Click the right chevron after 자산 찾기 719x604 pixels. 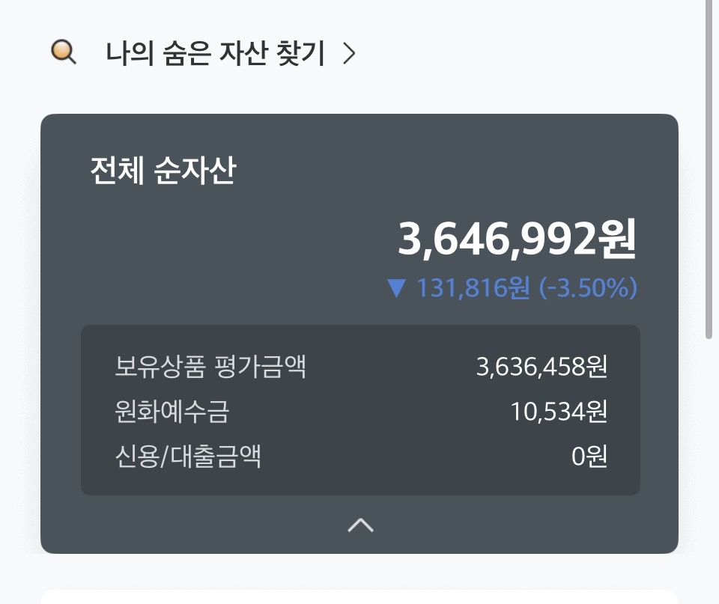pos(348,54)
